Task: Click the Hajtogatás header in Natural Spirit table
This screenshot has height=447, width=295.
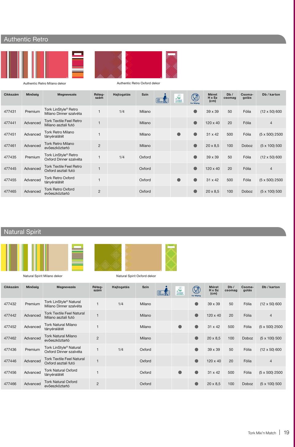Action: tap(121, 287)
